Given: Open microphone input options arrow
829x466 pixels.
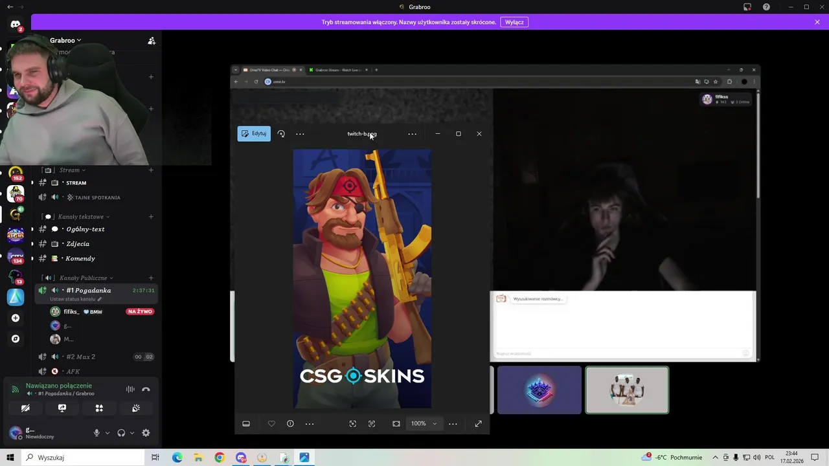Looking at the screenshot, I should coord(108,433).
